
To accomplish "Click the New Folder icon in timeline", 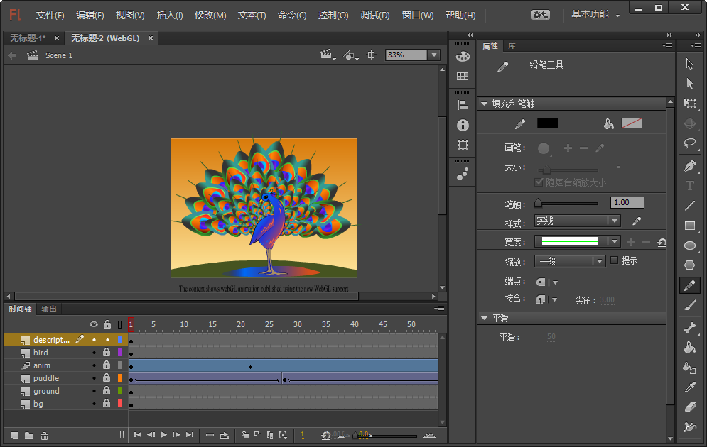I will coord(29,436).
